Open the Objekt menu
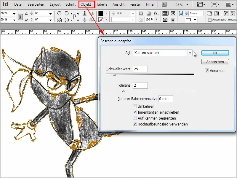Screen dimensions: 237x178 tap(86, 4)
